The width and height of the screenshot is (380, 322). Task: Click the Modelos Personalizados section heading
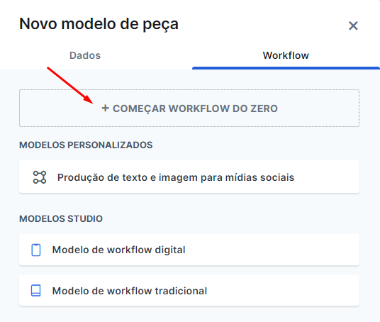tap(86, 145)
